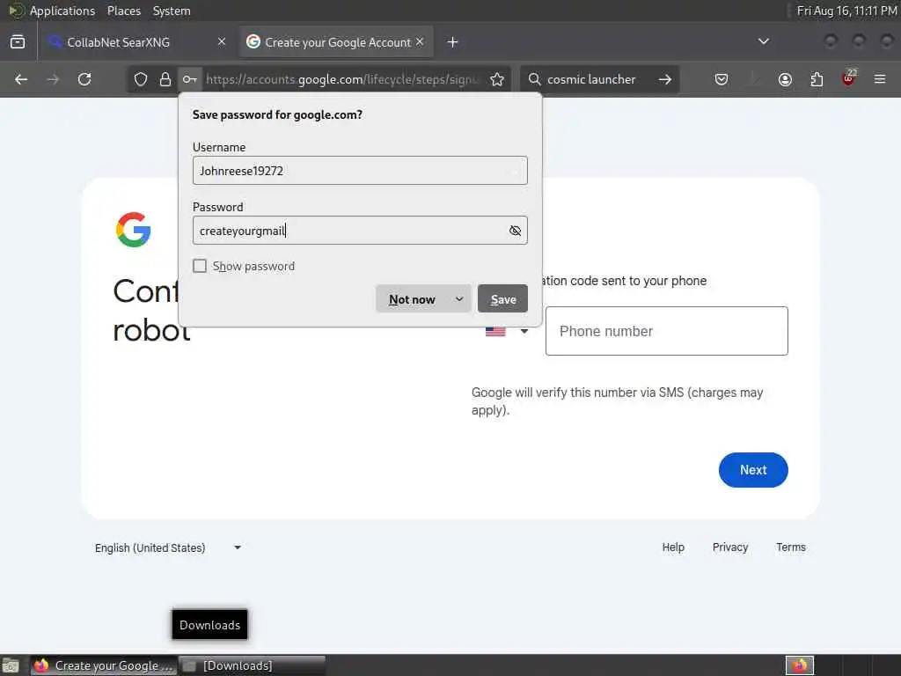Image resolution: width=901 pixels, height=676 pixels.
Task: Open the Pocket save icon
Action: pos(722,79)
